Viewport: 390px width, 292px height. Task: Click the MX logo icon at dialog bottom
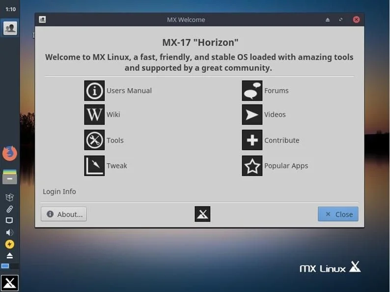(x=202, y=214)
